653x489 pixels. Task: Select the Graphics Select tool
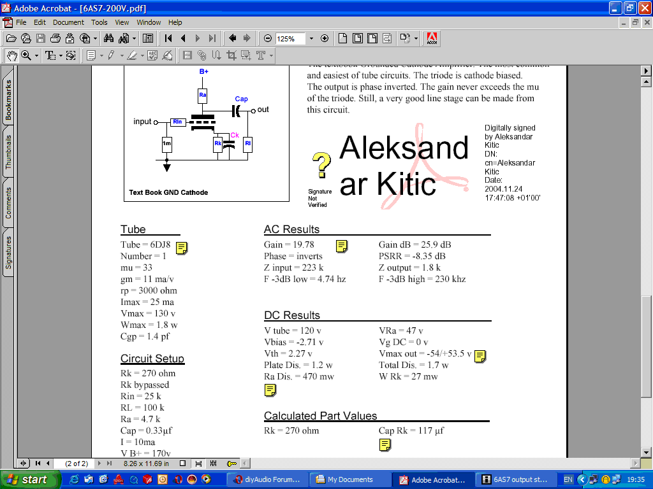coord(71,55)
